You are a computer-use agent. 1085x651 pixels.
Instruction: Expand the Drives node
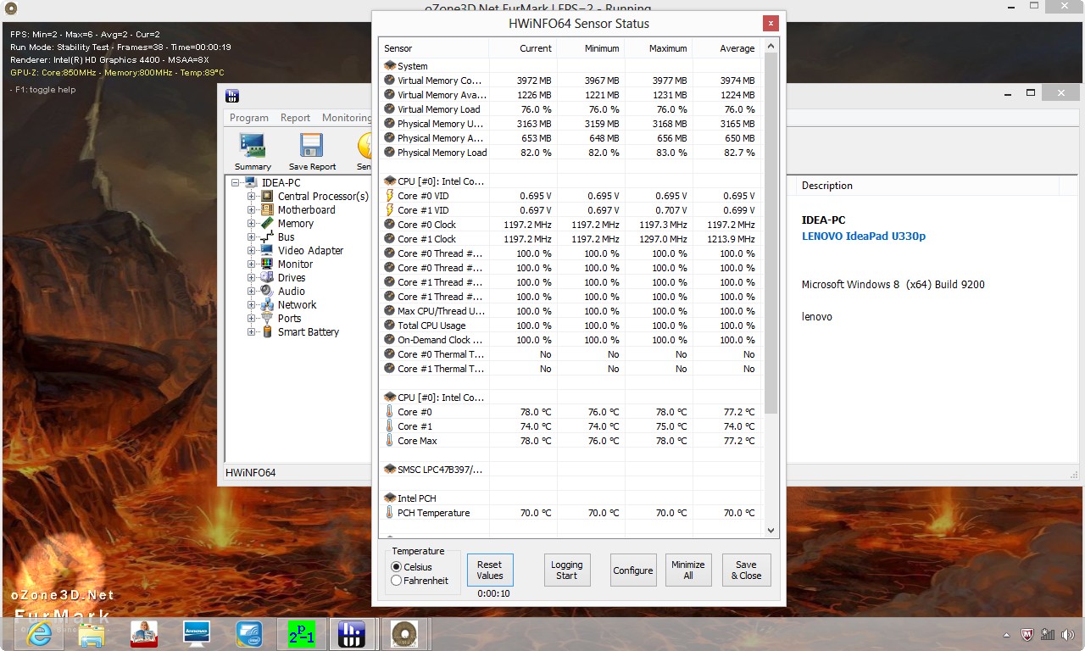pyautogui.click(x=252, y=278)
